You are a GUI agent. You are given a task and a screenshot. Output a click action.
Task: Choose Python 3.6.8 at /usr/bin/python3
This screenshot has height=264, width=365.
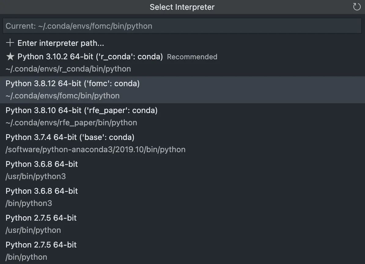[182, 170]
